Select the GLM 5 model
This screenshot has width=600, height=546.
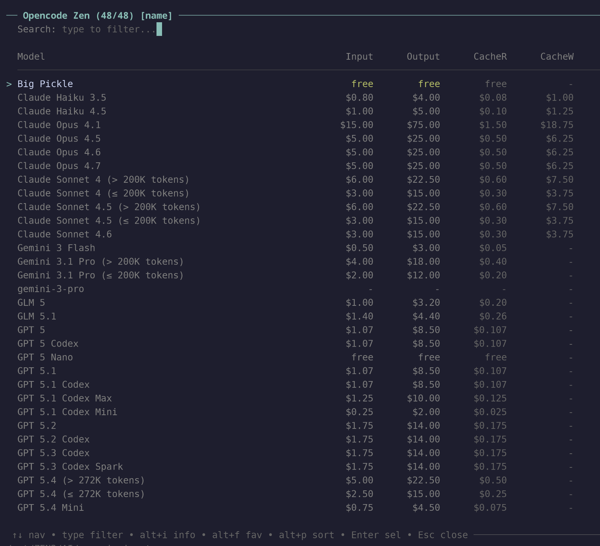(295, 303)
